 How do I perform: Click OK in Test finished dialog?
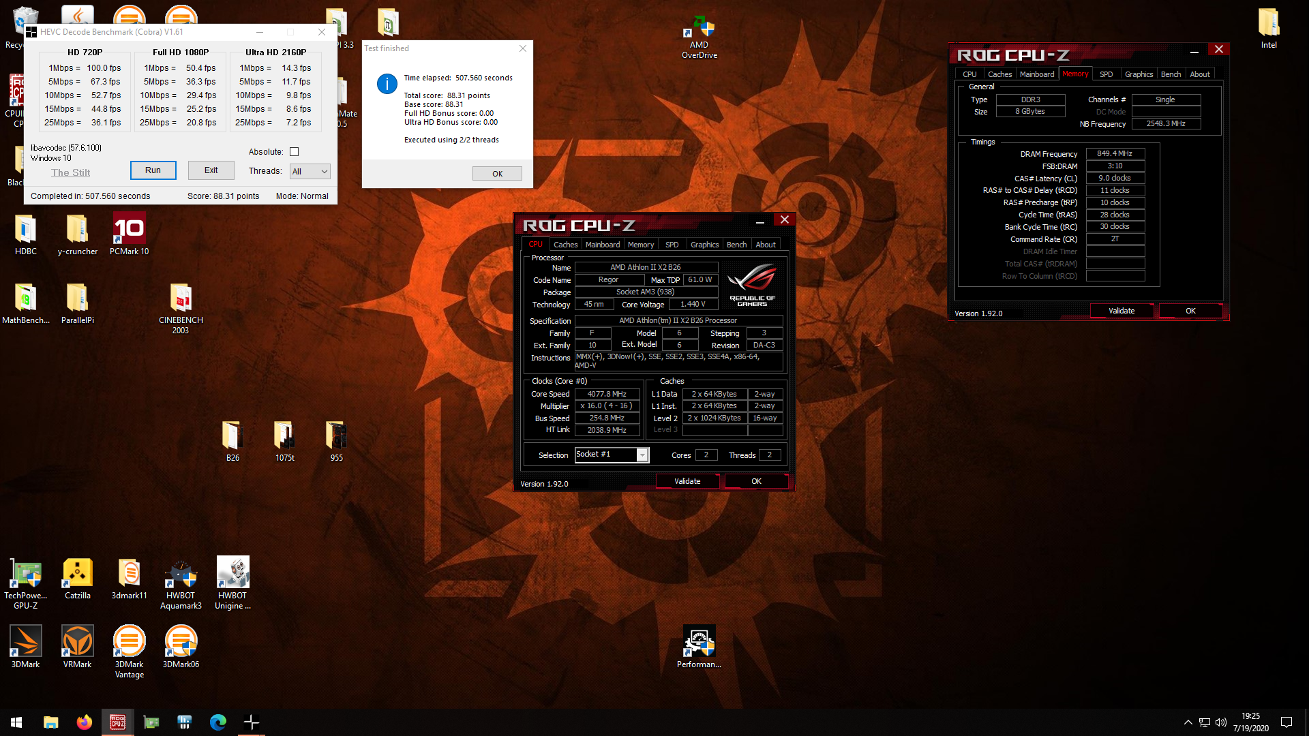click(x=498, y=174)
